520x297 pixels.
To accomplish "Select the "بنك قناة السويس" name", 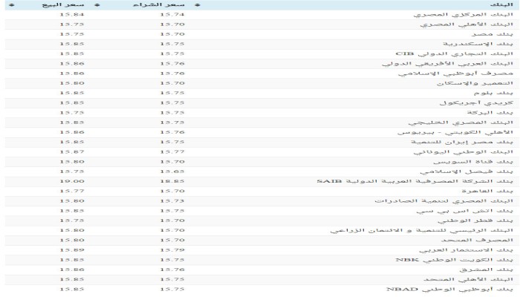I will point(473,162).
